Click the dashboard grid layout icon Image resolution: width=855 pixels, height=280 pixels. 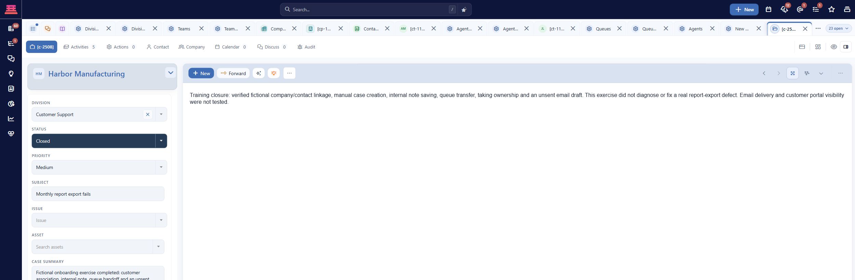coord(818,47)
